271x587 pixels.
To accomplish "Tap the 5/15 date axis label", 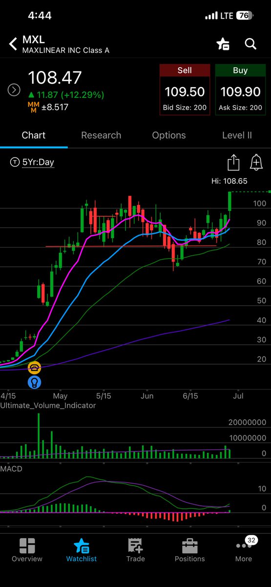I will click(x=104, y=395).
